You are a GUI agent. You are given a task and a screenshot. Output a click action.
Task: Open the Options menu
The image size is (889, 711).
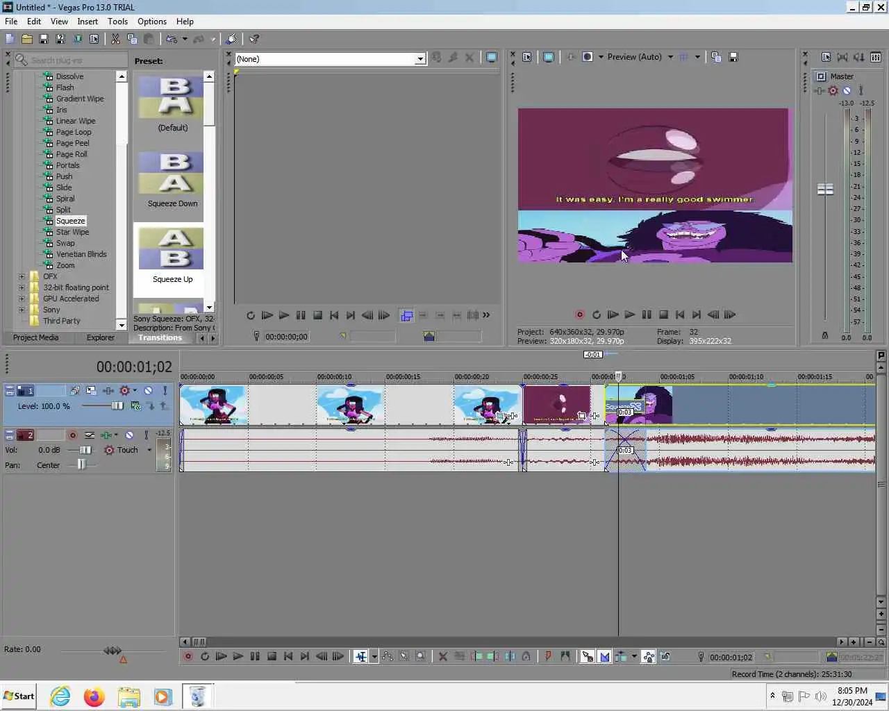click(x=152, y=22)
